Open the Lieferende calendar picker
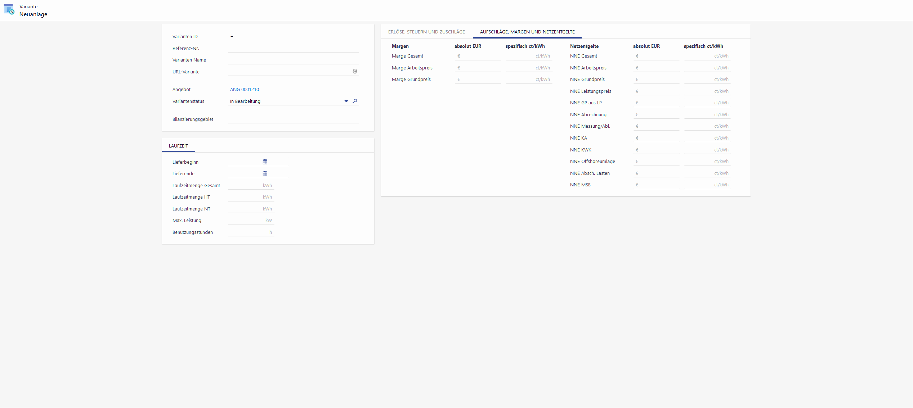 (265, 173)
